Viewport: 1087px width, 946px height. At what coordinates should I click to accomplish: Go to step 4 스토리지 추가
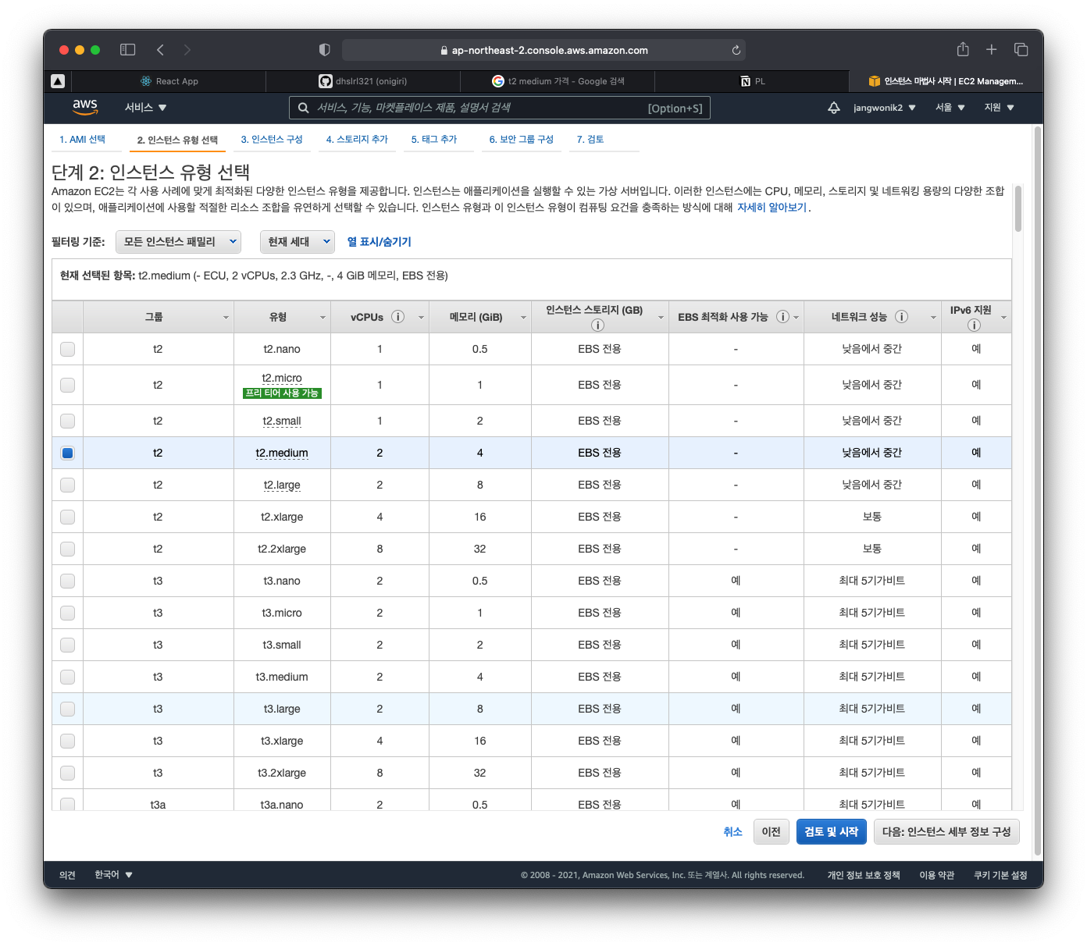[357, 140]
